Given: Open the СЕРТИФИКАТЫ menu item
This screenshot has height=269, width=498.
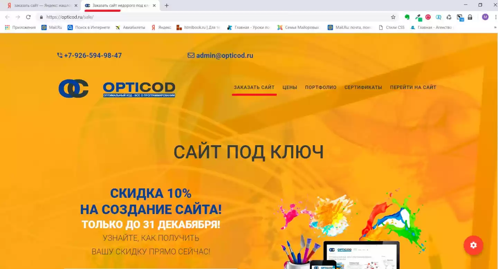Looking at the screenshot, I should (363, 87).
